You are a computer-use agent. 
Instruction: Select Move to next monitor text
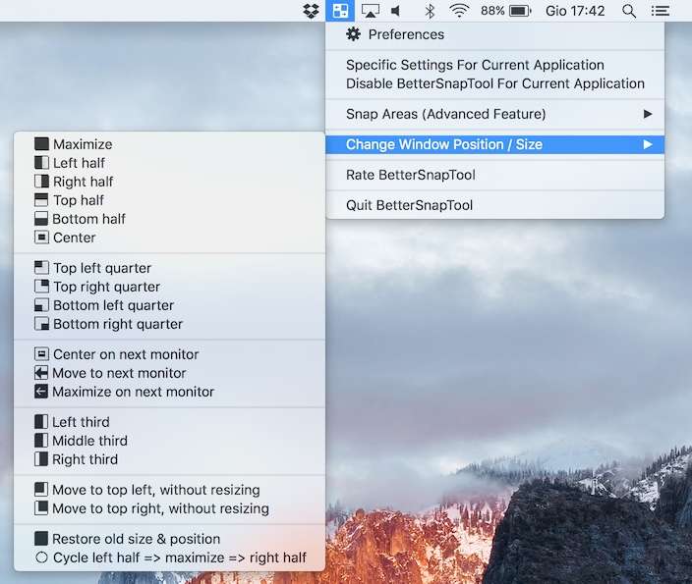119,373
